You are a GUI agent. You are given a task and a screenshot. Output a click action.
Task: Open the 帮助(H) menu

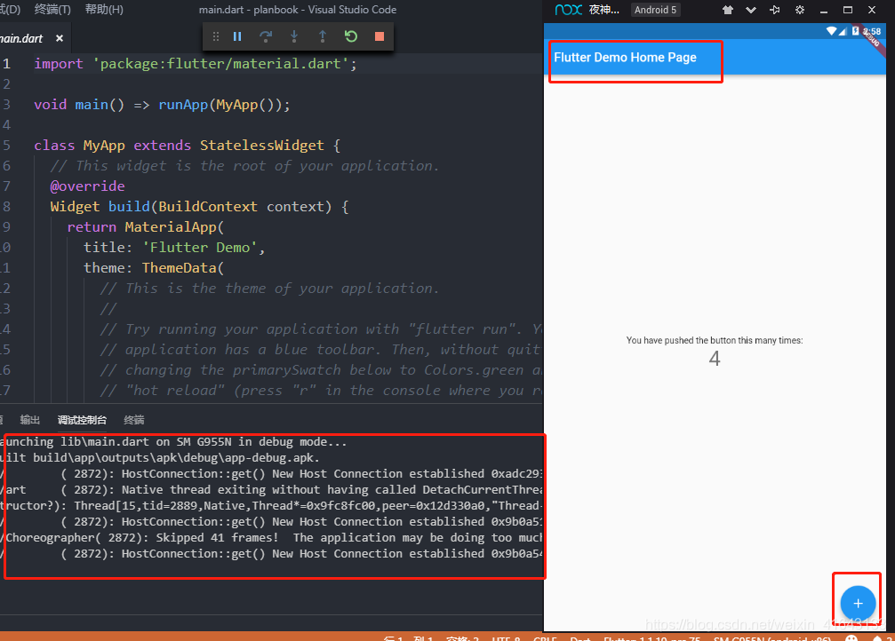point(104,9)
